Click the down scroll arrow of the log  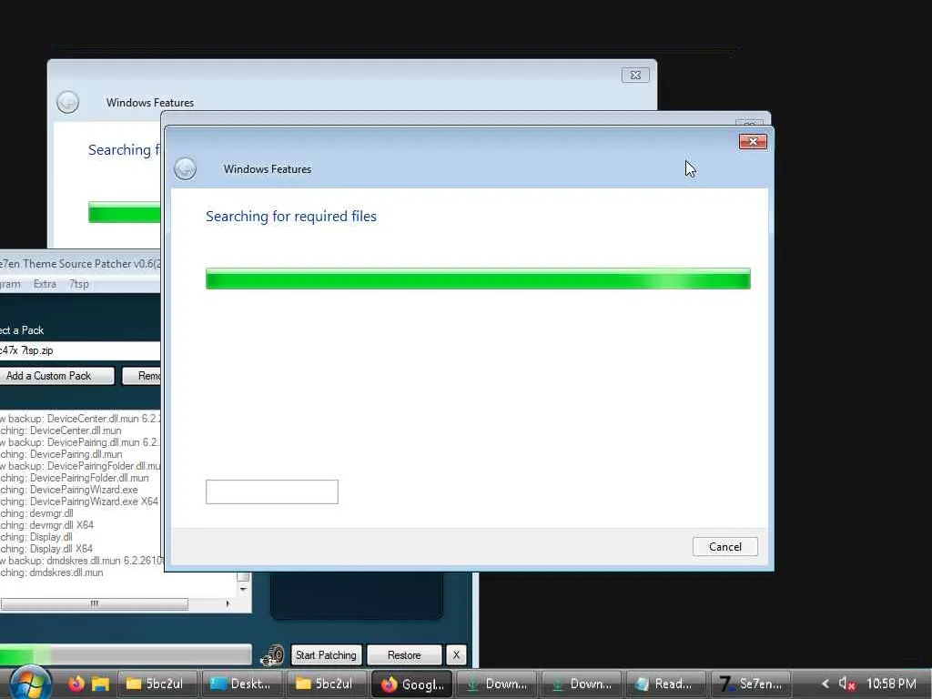tap(243, 589)
